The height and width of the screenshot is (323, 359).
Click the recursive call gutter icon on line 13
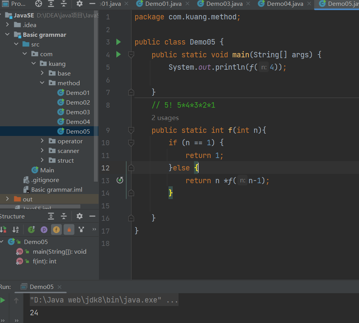[x=120, y=180]
